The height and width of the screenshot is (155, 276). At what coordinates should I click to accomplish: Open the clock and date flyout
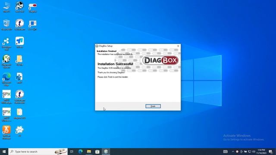(261, 152)
